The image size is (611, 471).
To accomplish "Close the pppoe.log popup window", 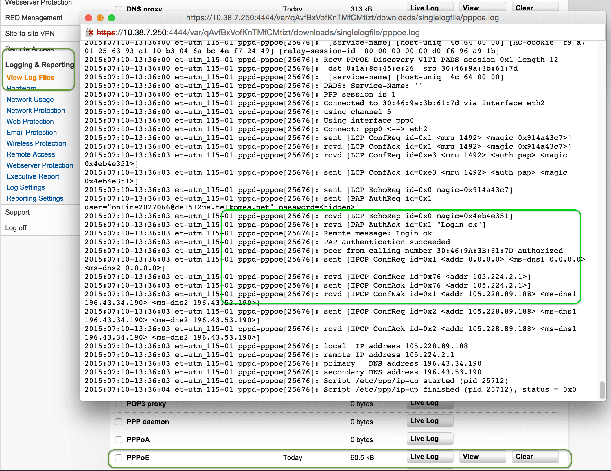I will tap(89, 18).
